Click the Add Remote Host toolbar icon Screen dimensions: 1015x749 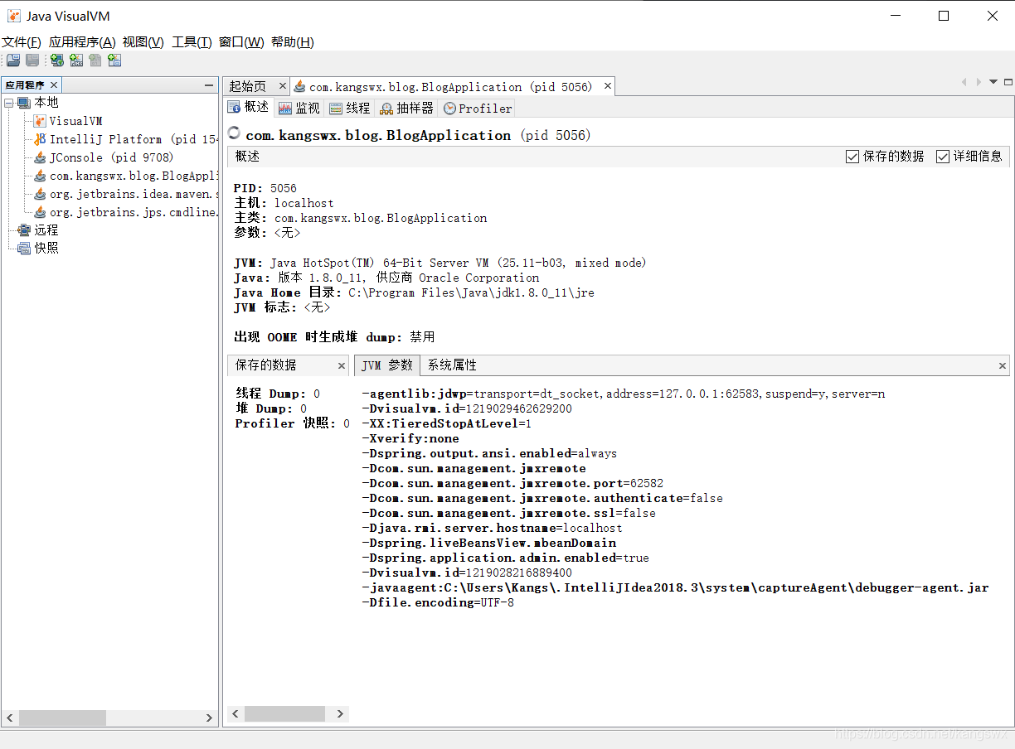[56, 60]
